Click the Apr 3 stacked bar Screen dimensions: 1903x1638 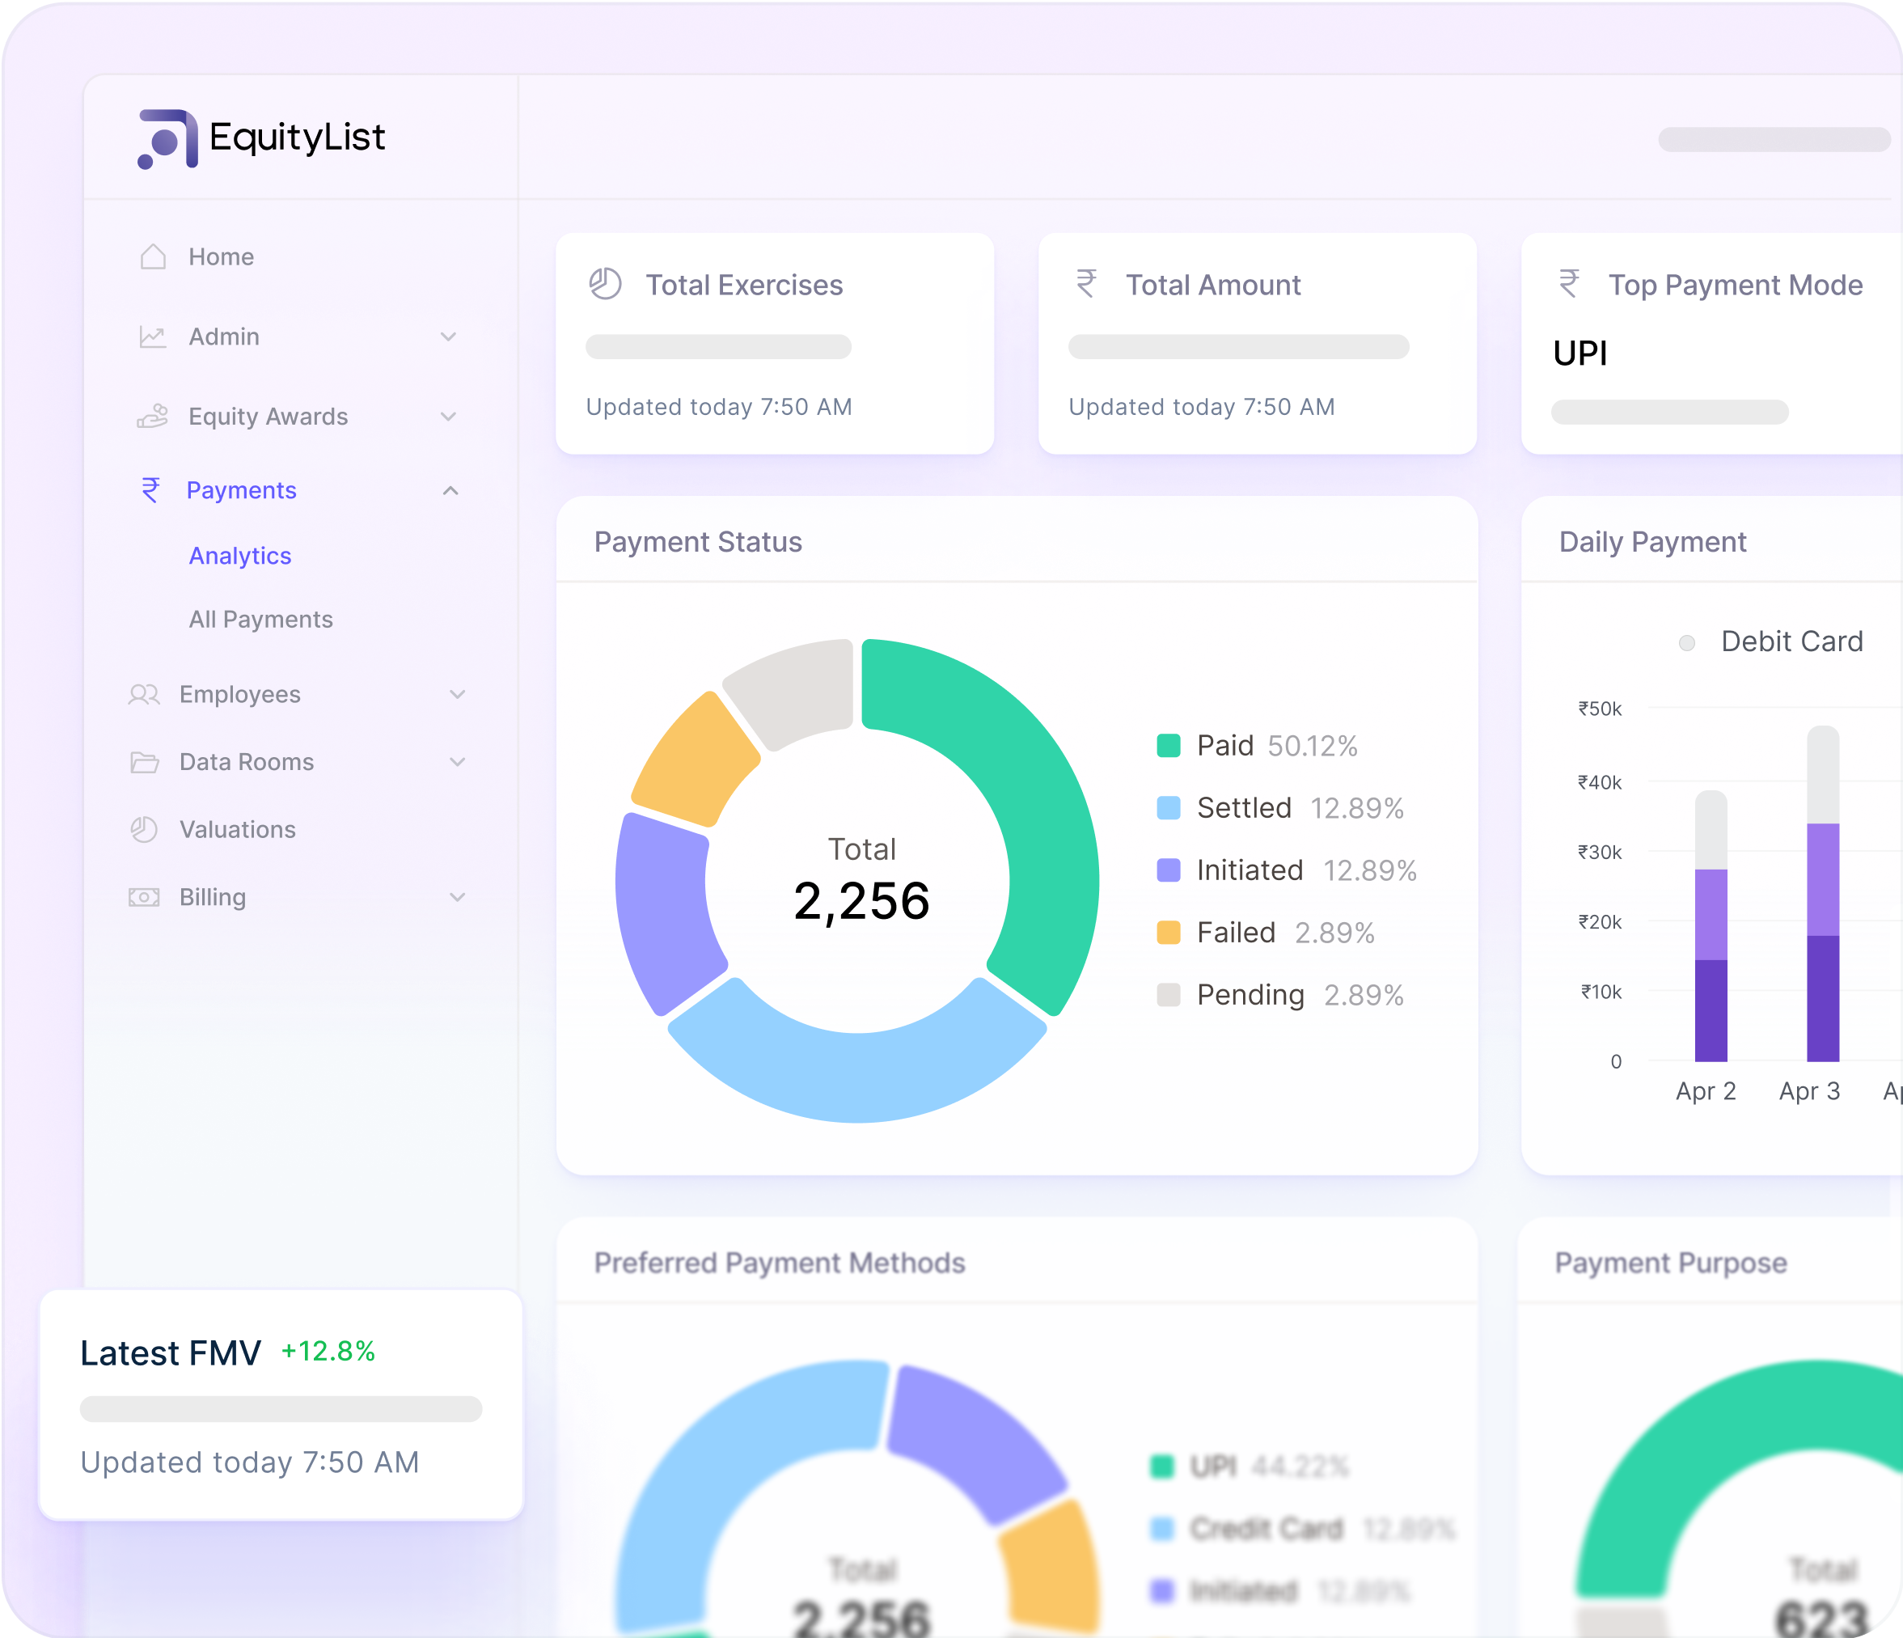pyautogui.click(x=1822, y=894)
